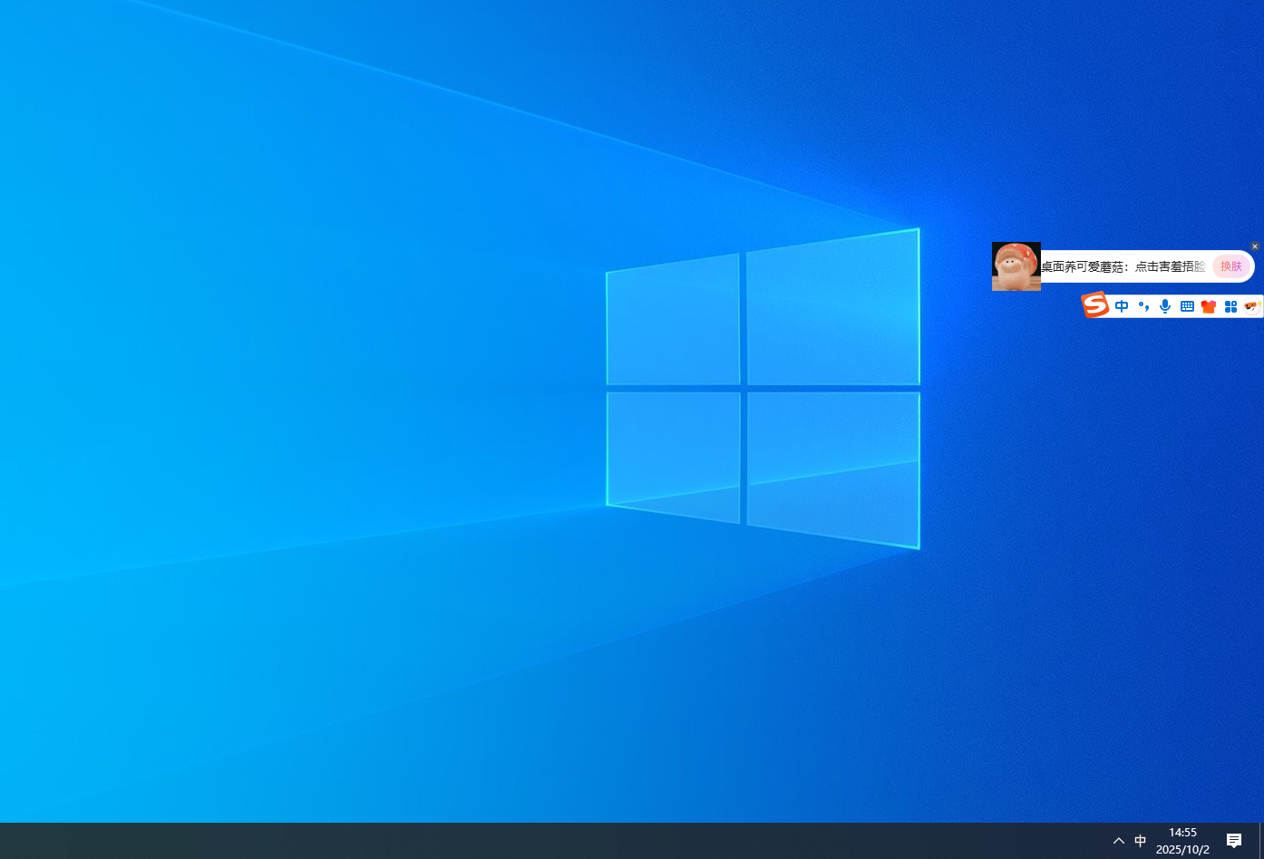The height and width of the screenshot is (859, 1264).
Task: Expand hidden icons with the tray chevron
Action: click(x=1118, y=840)
